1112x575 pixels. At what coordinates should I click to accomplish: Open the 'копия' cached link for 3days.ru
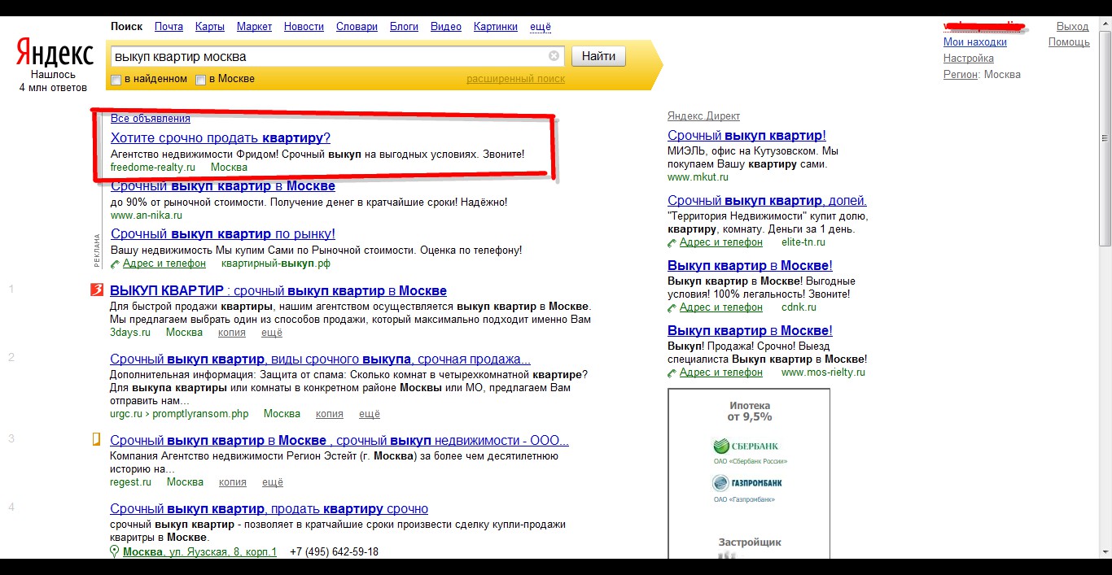pyautogui.click(x=232, y=333)
